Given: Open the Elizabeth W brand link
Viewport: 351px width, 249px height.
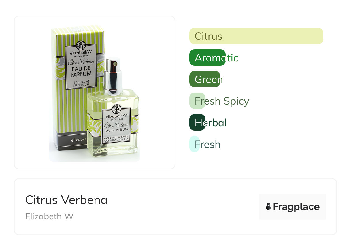Looking at the screenshot, I should (49, 216).
